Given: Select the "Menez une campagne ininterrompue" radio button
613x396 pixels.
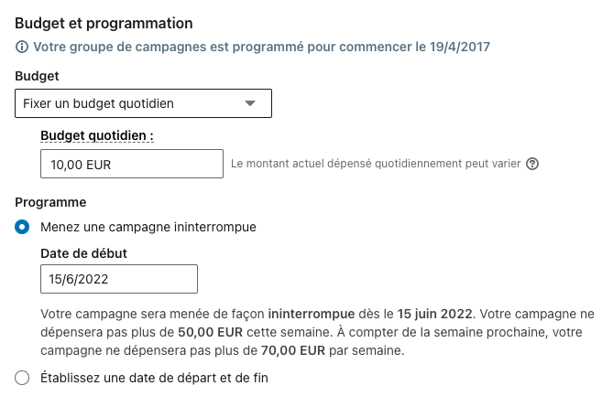Looking at the screenshot, I should click(x=23, y=226).
